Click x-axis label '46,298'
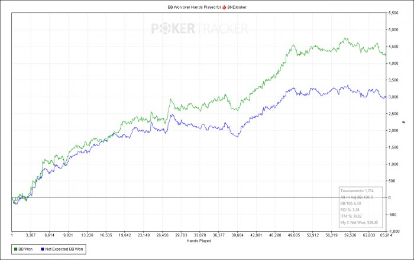 [275, 235]
